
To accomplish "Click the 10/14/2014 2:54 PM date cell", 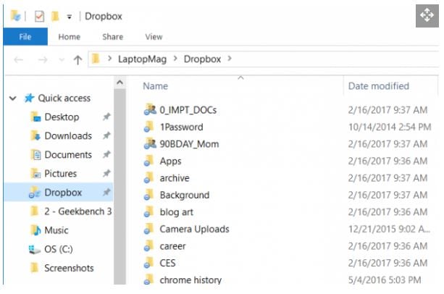I will coord(390,127).
